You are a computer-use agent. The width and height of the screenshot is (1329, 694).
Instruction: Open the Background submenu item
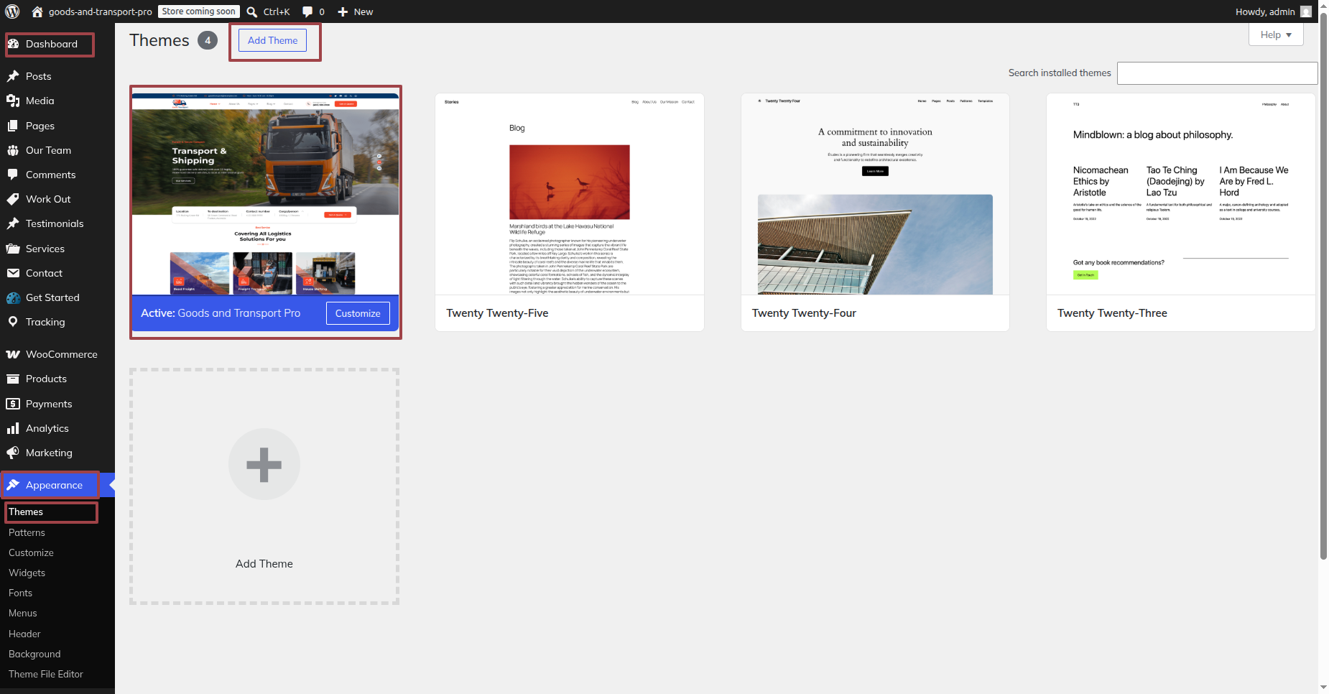pos(34,654)
